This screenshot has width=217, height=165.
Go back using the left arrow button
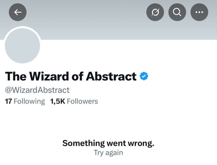18,12
